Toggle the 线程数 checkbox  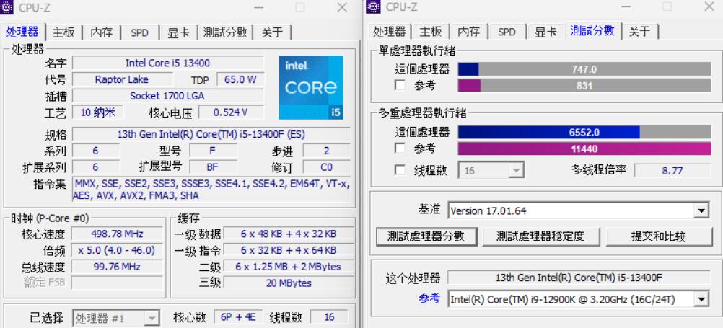pos(400,170)
